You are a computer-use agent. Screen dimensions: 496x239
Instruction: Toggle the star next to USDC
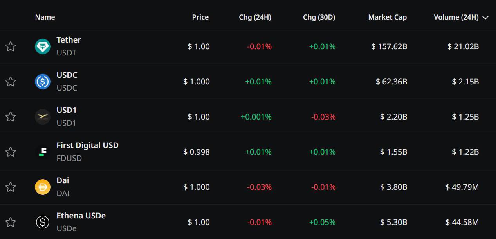tap(11, 82)
